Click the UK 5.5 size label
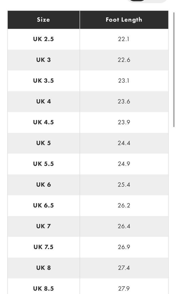 pos(43,164)
